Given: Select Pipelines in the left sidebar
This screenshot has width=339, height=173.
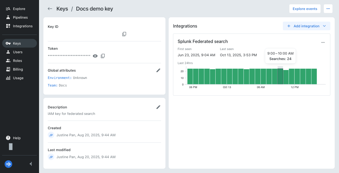Looking at the screenshot, I should click(20, 17).
